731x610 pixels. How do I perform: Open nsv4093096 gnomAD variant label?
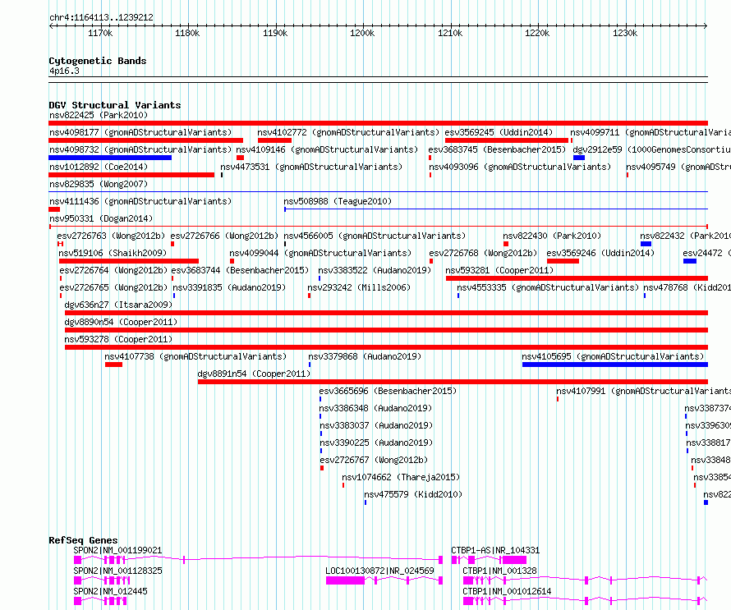pyautogui.click(x=520, y=167)
